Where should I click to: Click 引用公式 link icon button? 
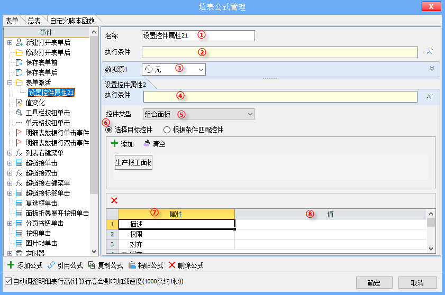tap(65, 265)
